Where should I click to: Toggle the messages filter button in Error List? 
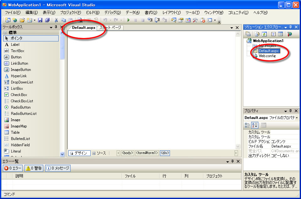pyautogui.click(x=58, y=168)
